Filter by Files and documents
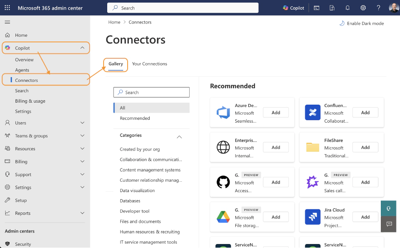This screenshot has width=400, height=248. tap(140, 222)
